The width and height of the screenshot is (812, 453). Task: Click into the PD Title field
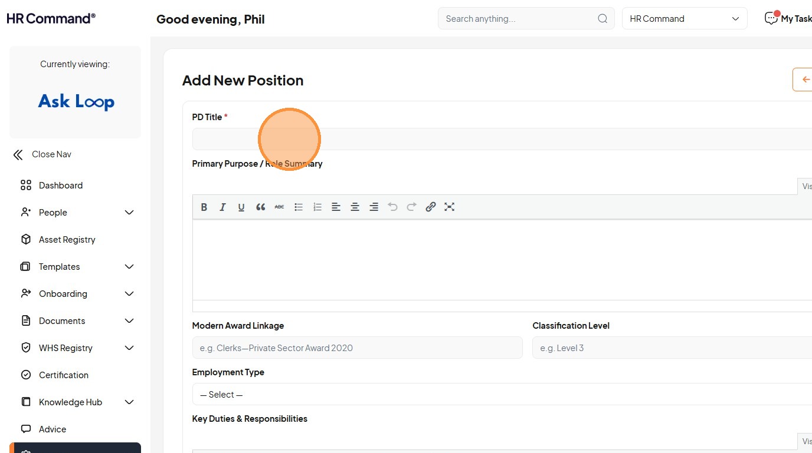pyautogui.click(x=502, y=139)
